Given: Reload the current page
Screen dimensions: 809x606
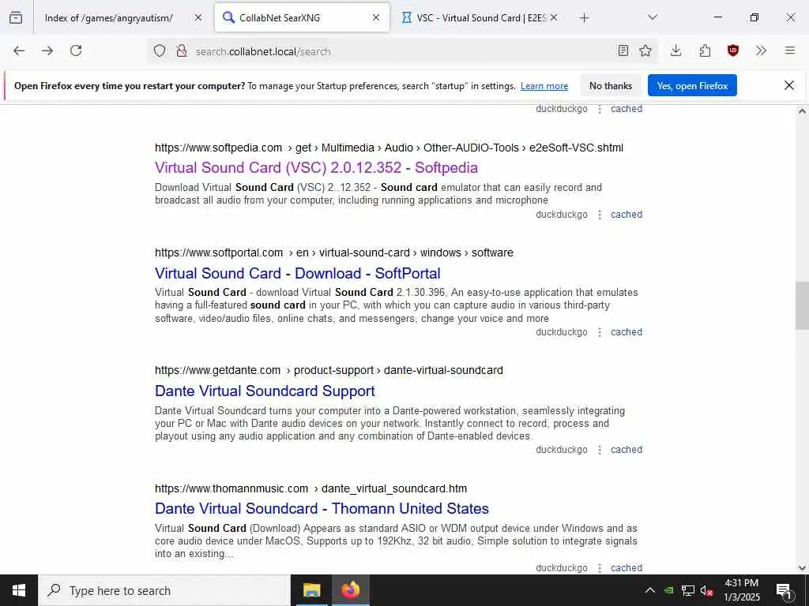Looking at the screenshot, I should [x=76, y=50].
